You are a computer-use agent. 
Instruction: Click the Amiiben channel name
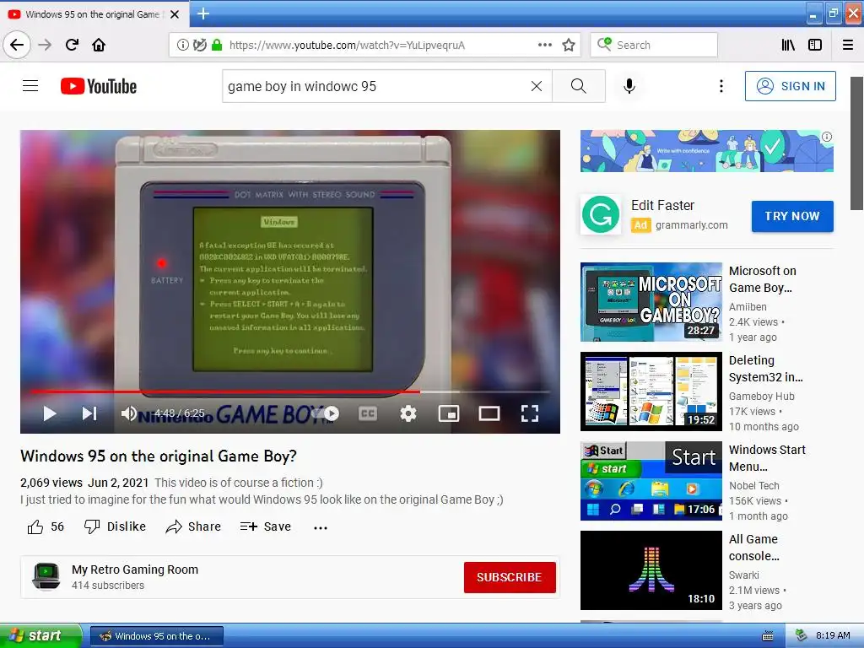[748, 306]
